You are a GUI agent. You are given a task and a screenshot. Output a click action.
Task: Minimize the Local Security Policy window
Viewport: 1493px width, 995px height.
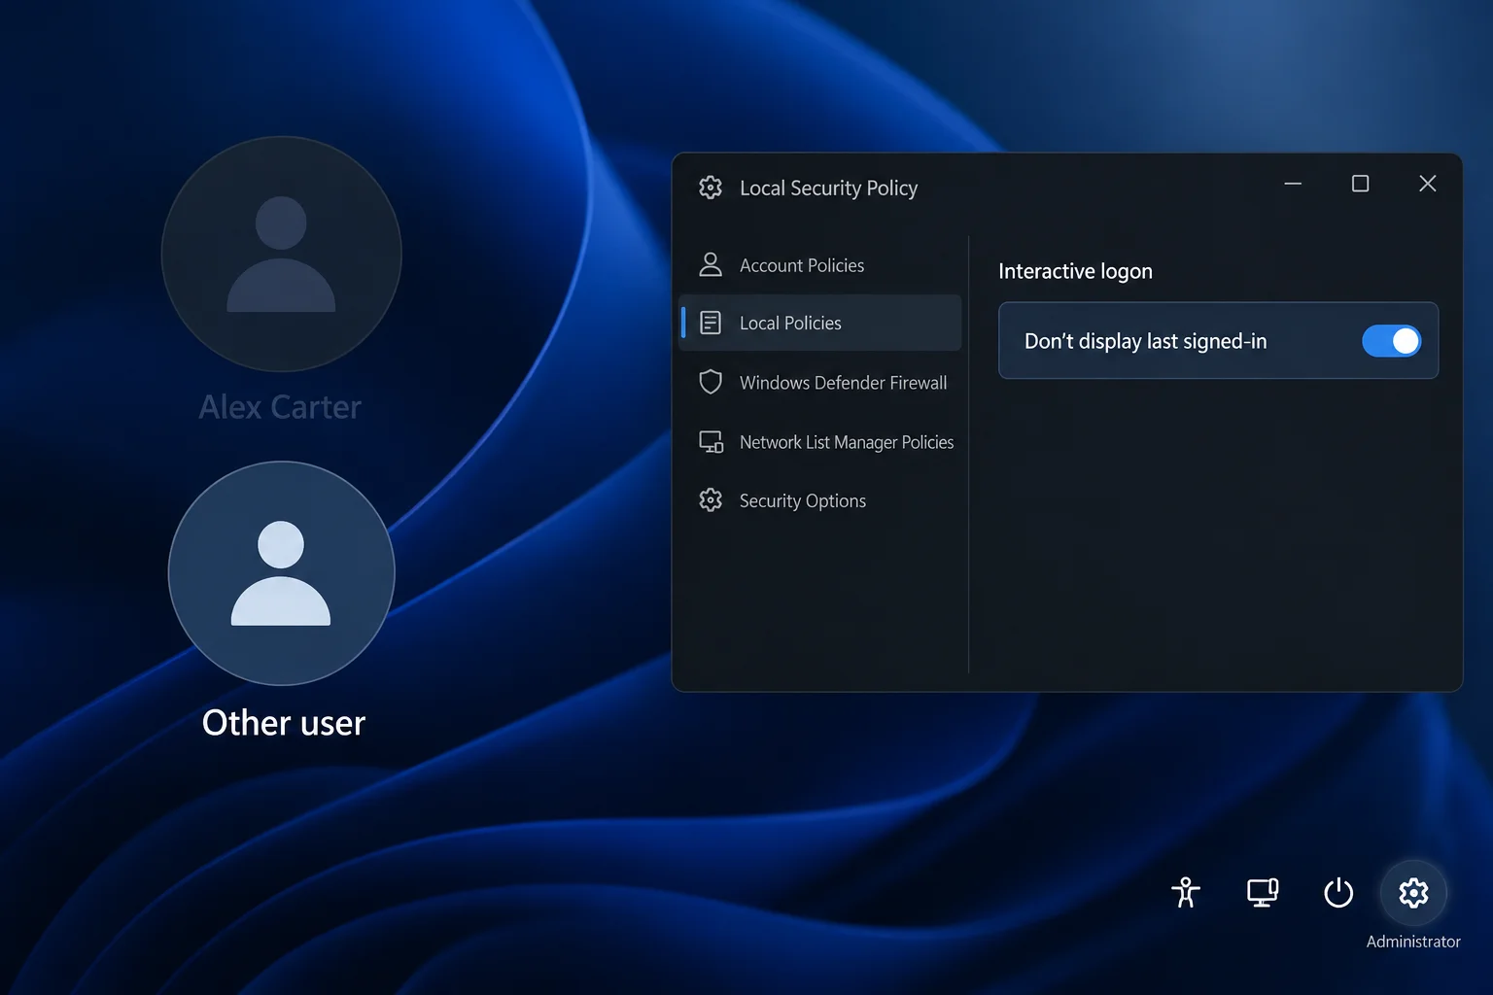tap(1293, 184)
